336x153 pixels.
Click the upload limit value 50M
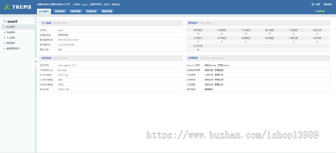point(60,80)
